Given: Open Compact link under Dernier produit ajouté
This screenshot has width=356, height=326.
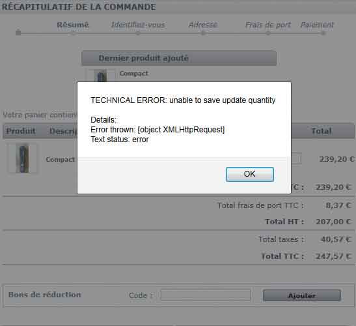Looking at the screenshot, I should click(133, 74).
